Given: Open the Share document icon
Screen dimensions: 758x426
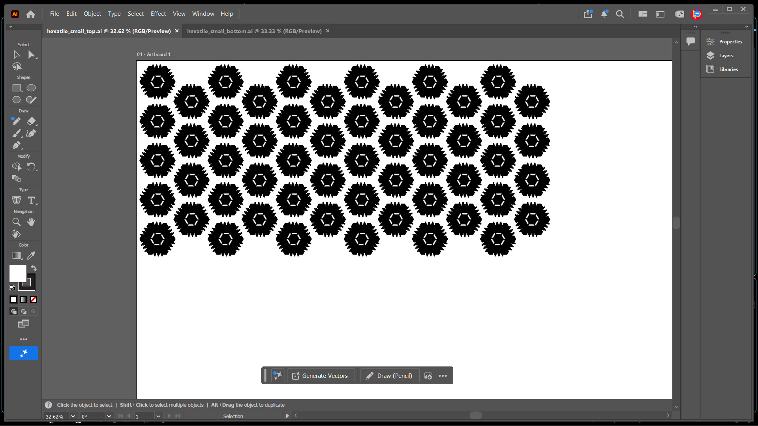Looking at the screenshot, I should pos(588,14).
